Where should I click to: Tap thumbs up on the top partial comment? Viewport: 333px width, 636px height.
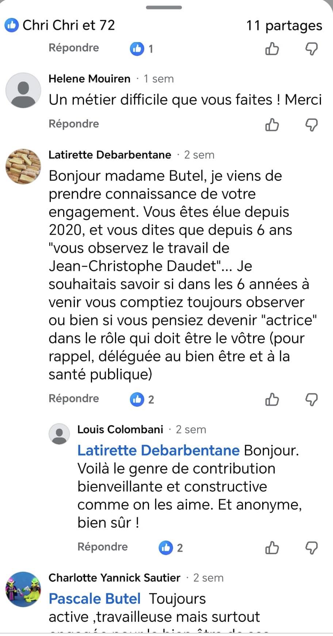(x=272, y=49)
